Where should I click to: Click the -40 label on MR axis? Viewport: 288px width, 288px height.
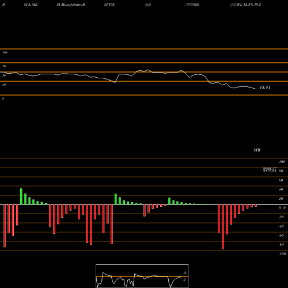pyautogui.click(x=281, y=226)
